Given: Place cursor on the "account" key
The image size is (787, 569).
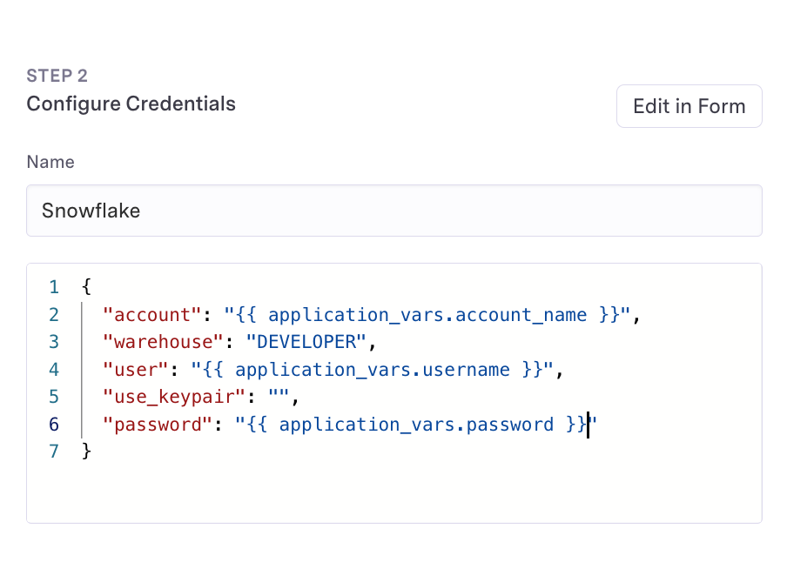Looking at the screenshot, I should coord(152,315).
